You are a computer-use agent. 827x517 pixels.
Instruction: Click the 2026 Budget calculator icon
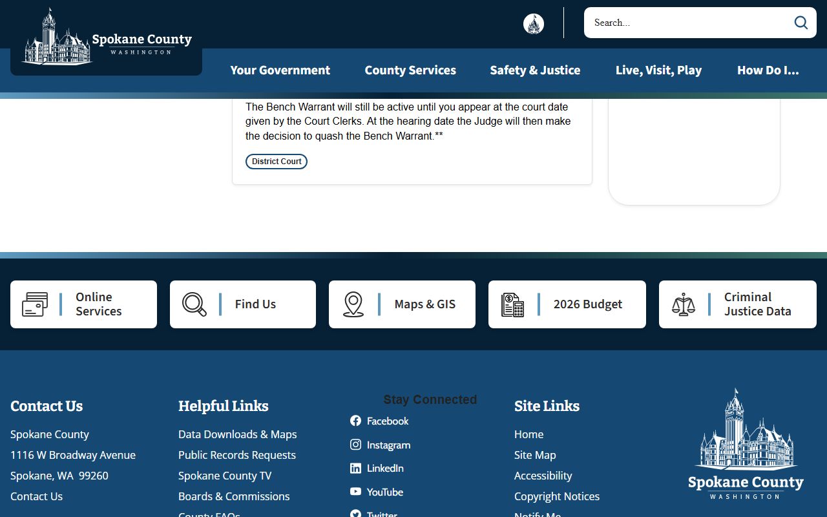tap(513, 304)
